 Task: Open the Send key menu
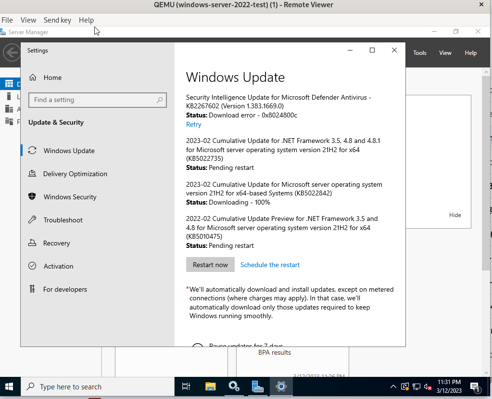pyautogui.click(x=57, y=20)
